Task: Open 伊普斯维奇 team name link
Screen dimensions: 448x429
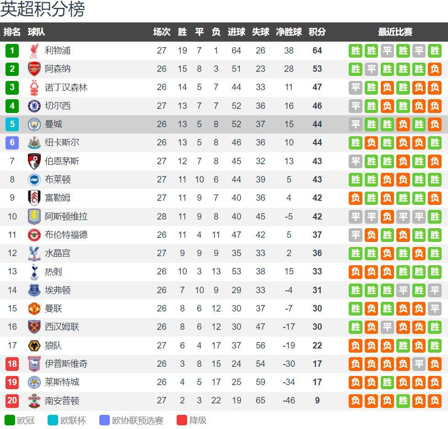Action: point(66,364)
